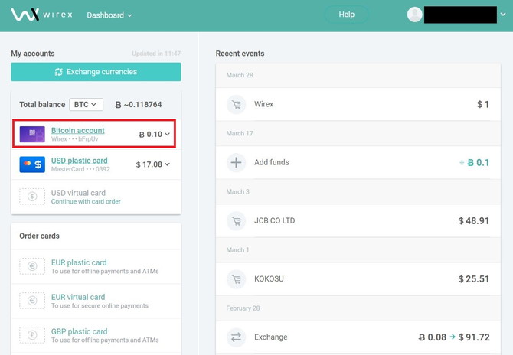513x355 pixels.
Task: Open the BTC total balance currency dropdown
Action: tap(86, 104)
